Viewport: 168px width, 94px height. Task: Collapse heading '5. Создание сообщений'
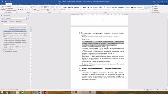2,44
